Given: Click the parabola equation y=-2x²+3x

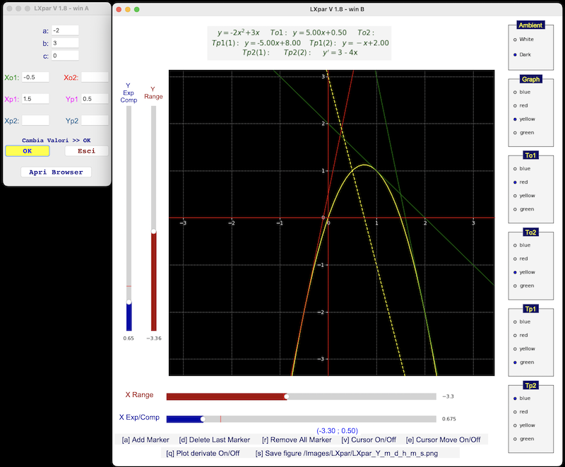Looking at the screenshot, I should (239, 32).
